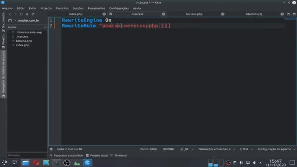The width and height of the screenshot is (297, 167).
Task: Open Projetos menu
Action: pos(46,8)
